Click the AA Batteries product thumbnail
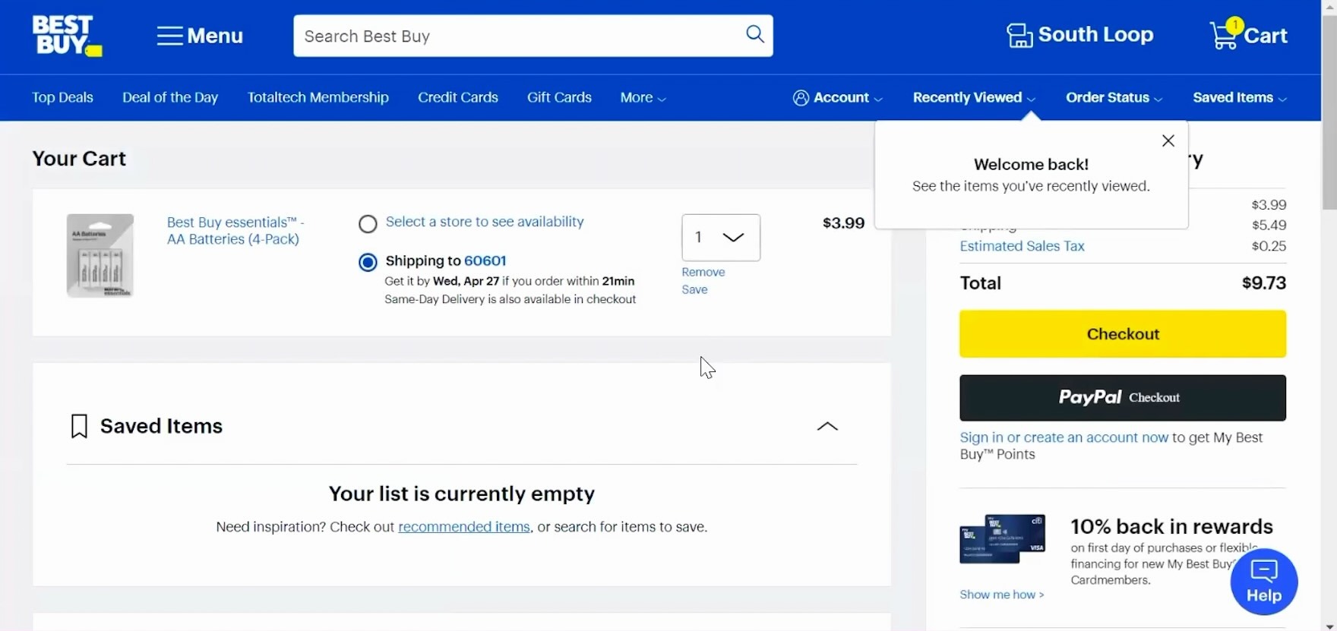Viewport: 1337px width, 631px height. [100, 255]
